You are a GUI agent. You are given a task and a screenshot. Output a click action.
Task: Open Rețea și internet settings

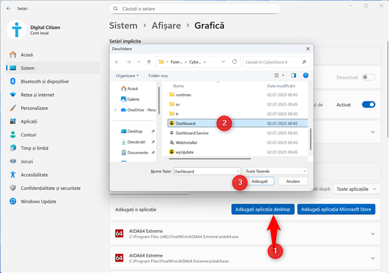point(53,95)
